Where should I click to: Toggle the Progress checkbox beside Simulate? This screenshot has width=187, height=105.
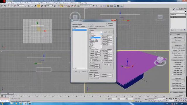tap(179, 50)
